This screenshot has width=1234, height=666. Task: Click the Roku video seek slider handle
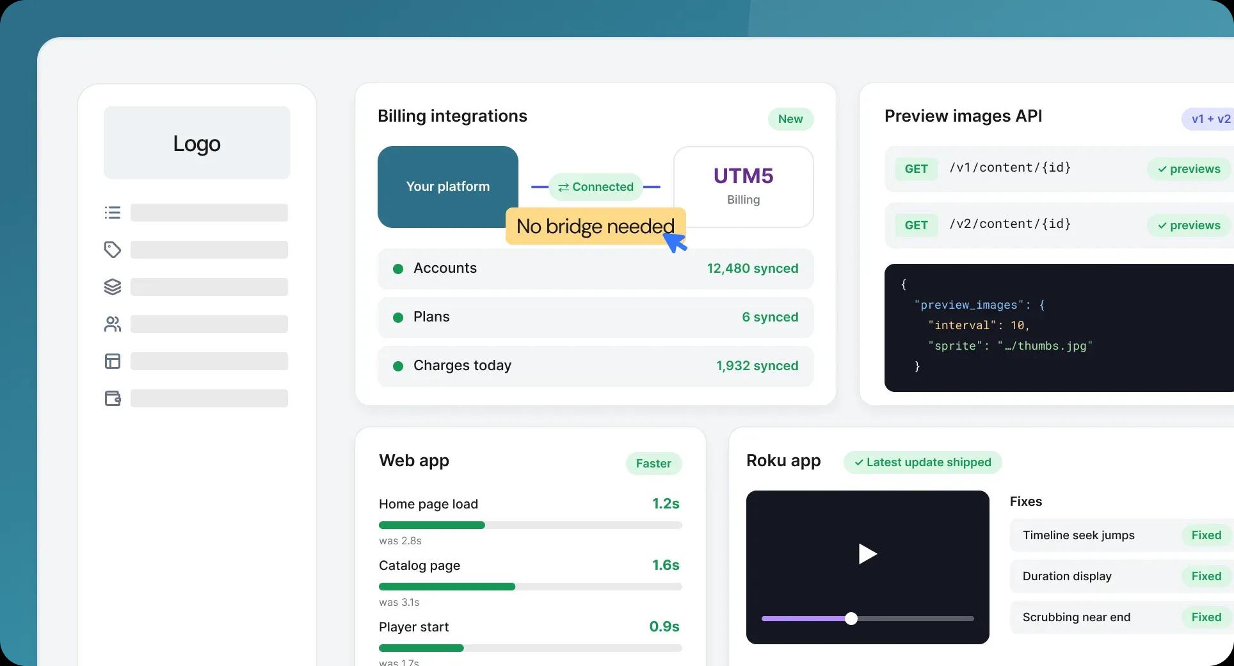[851, 619]
